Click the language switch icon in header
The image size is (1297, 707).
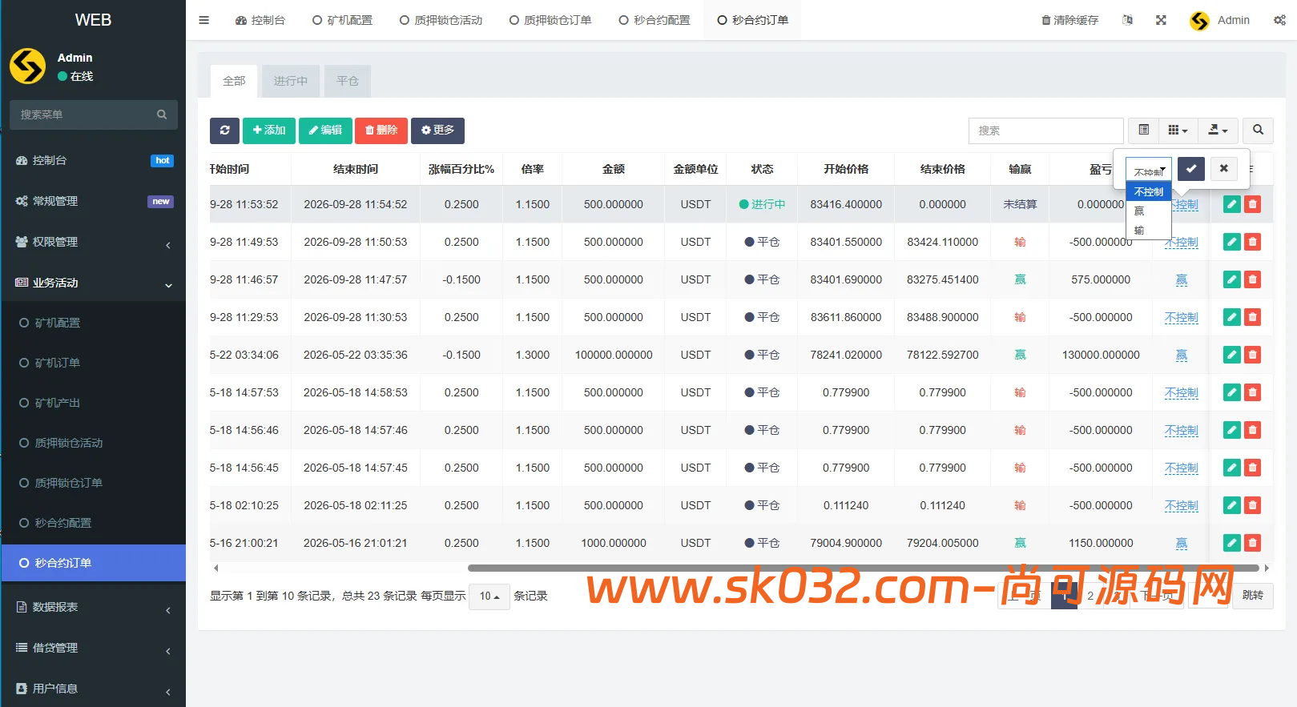point(1128,20)
